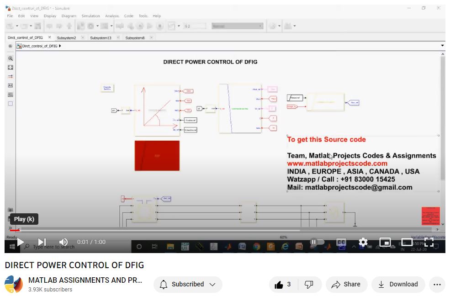Add an annotation with the palette text icon
Image resolution: width=450 pixels, height=296 pixels.
pyautogui.click(x=11, y=85)
